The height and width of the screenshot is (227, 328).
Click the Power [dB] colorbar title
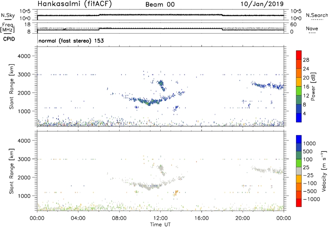[313, 86]
